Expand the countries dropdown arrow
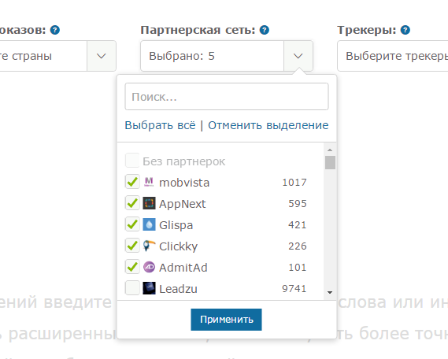 [x=101, y=56]
